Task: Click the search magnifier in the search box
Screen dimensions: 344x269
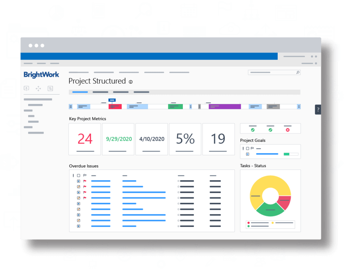Action: coord(298,72)
